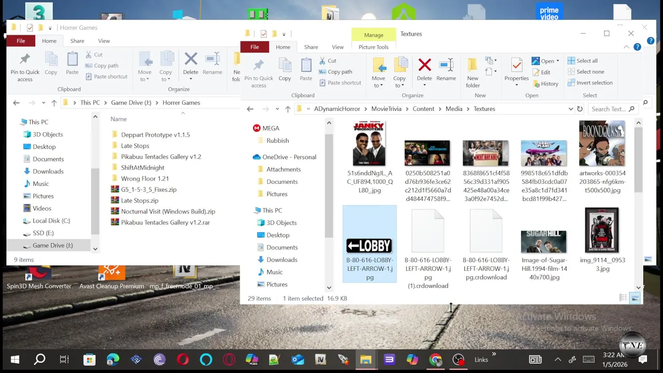Open File tab in Textures window

(254, 47)
